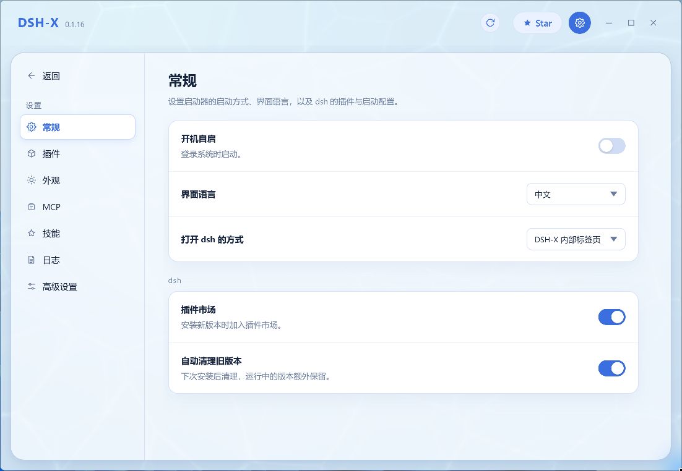Click the back arrow icon beside 返回
Screen dimensions: 682x471
point(32,75)
